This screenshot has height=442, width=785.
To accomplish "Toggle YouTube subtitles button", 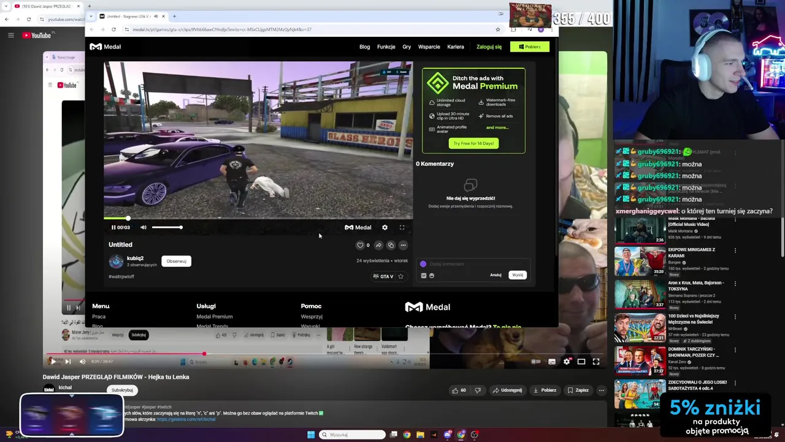I will (x=552, y=362).
